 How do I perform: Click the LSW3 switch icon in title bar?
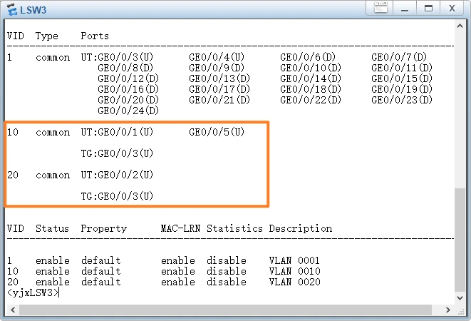coord(10,9)
